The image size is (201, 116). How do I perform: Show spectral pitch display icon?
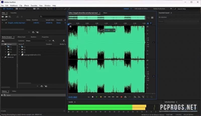[x=38, y=9]
